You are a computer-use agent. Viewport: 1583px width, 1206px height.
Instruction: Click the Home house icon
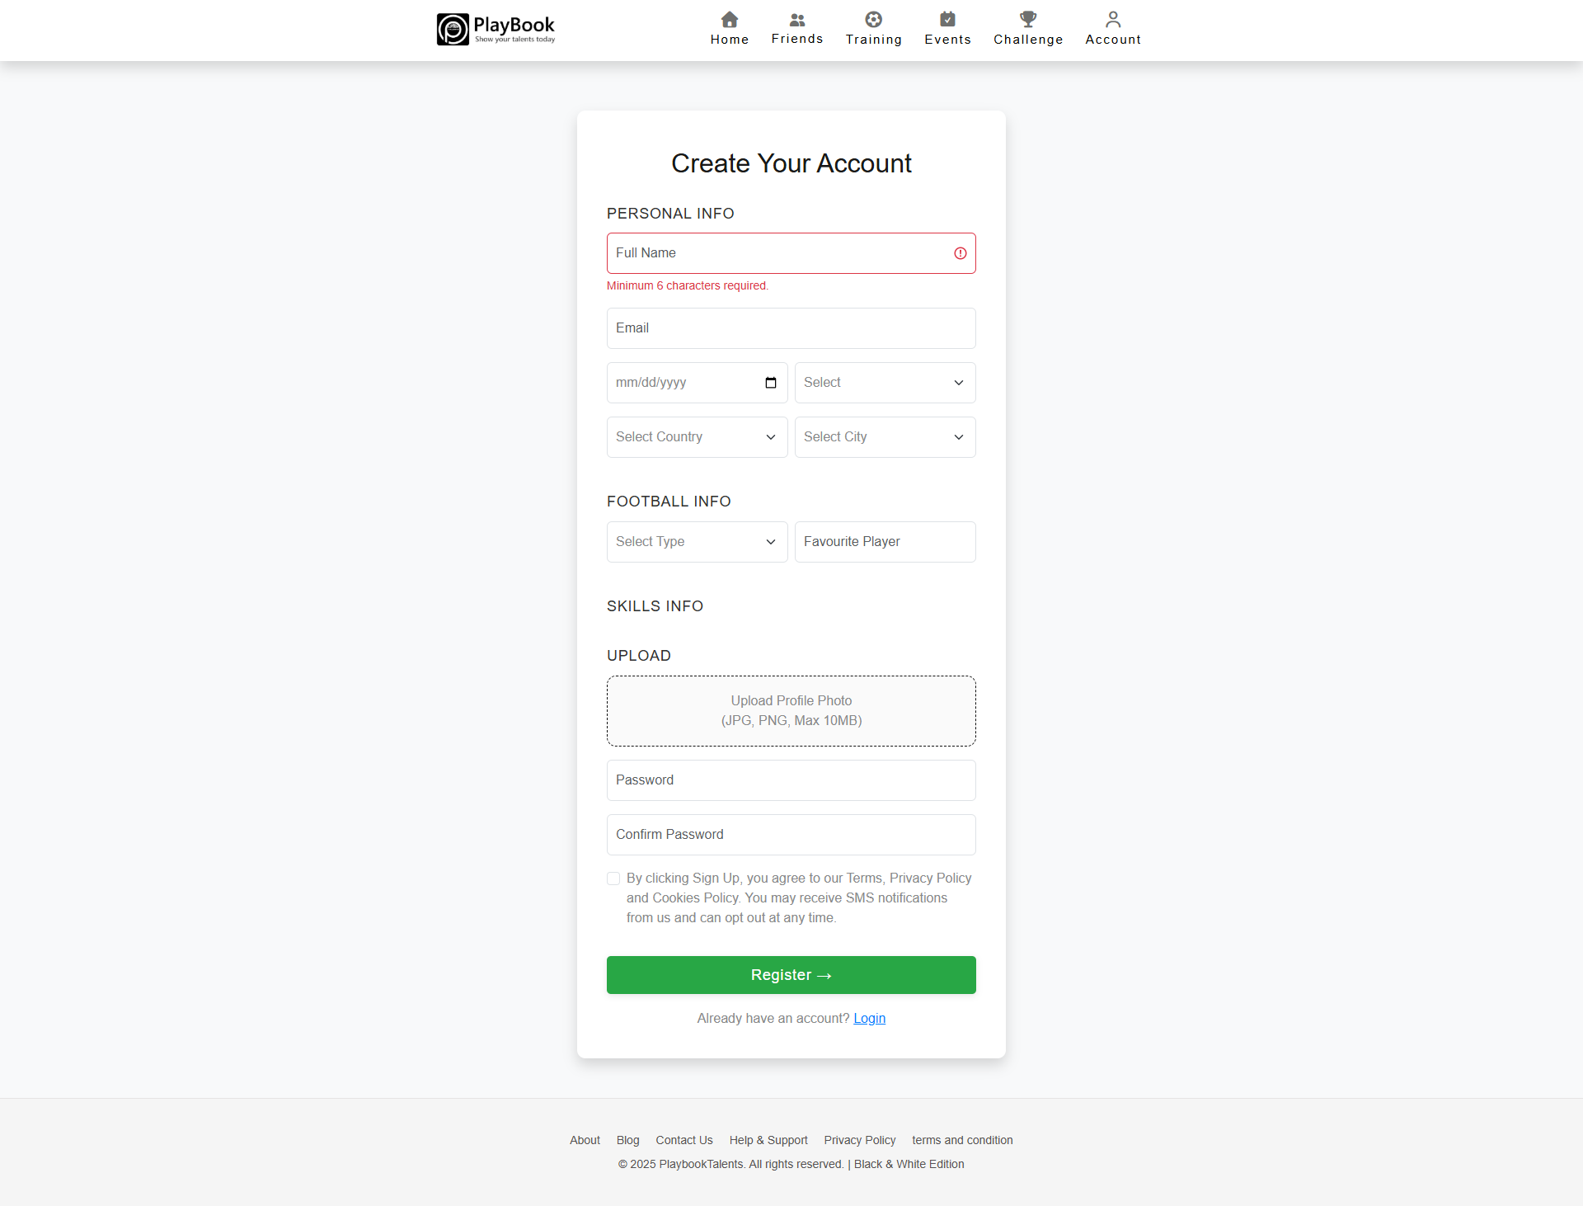click(730, 19)
